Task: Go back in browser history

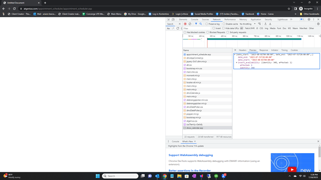Action: click(x=3, y=8)
